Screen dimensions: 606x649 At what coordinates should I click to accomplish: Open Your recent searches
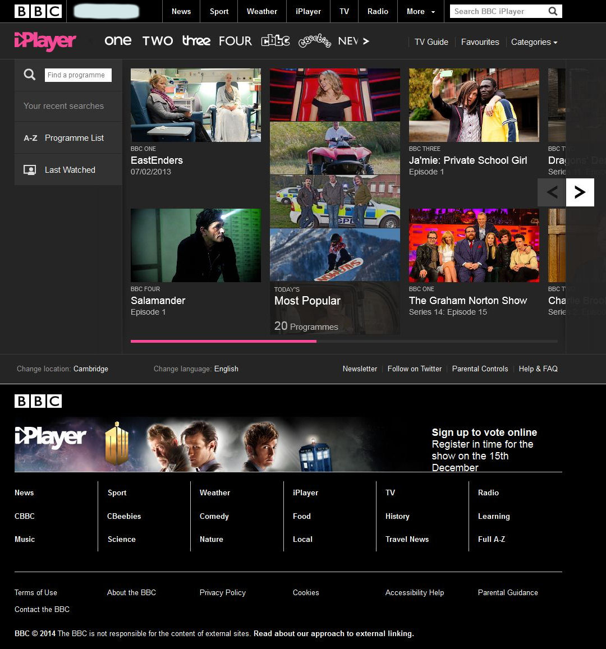click(68, 106)
